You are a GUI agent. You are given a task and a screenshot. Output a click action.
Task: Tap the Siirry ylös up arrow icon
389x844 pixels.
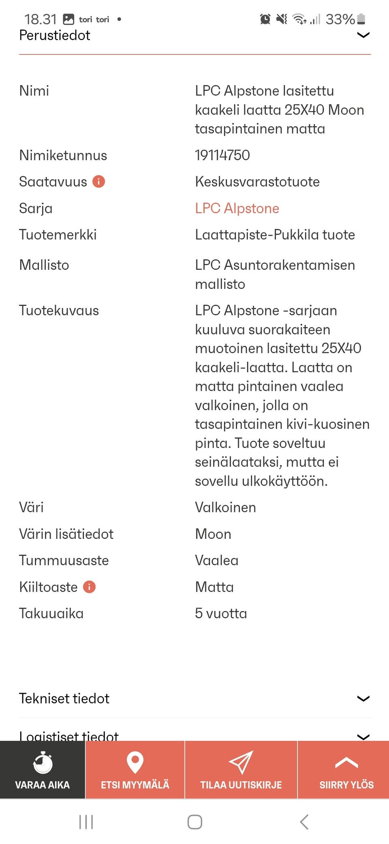346,763
